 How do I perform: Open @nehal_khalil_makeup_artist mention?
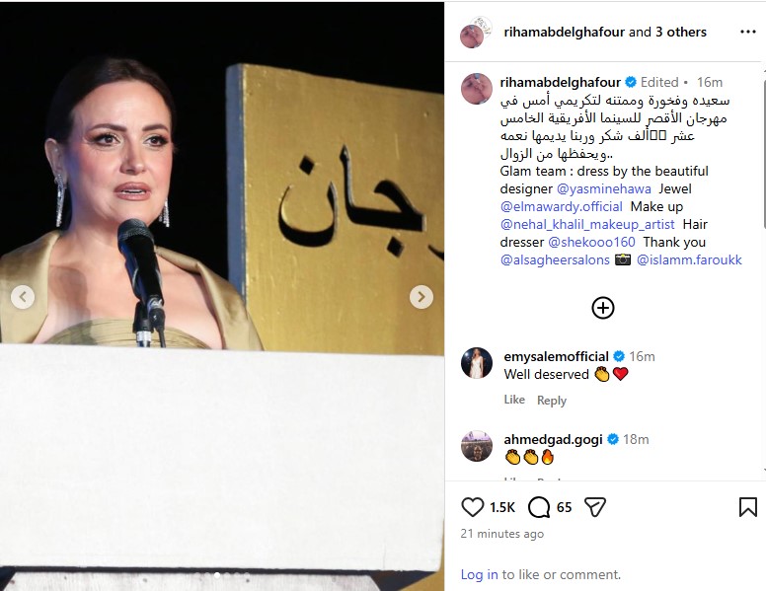pos(587,224)
